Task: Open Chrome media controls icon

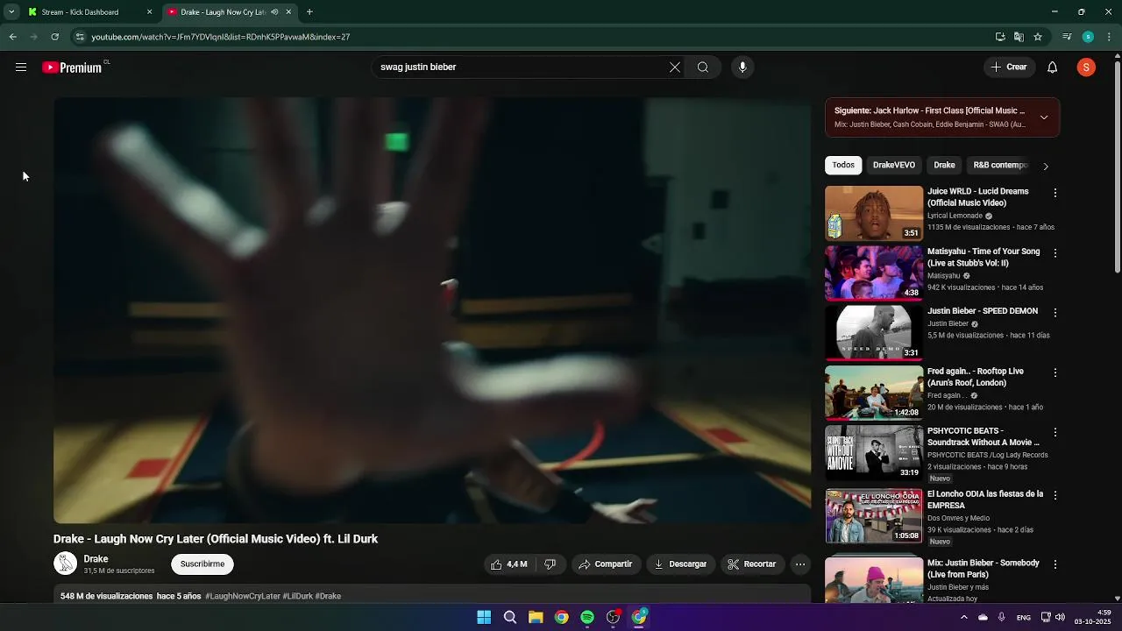Action: (x=1067, y=37)
